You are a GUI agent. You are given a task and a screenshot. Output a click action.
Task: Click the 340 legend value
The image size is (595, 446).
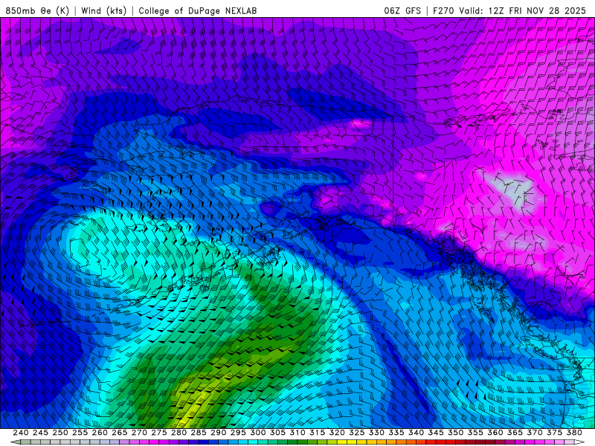(416, 433)
